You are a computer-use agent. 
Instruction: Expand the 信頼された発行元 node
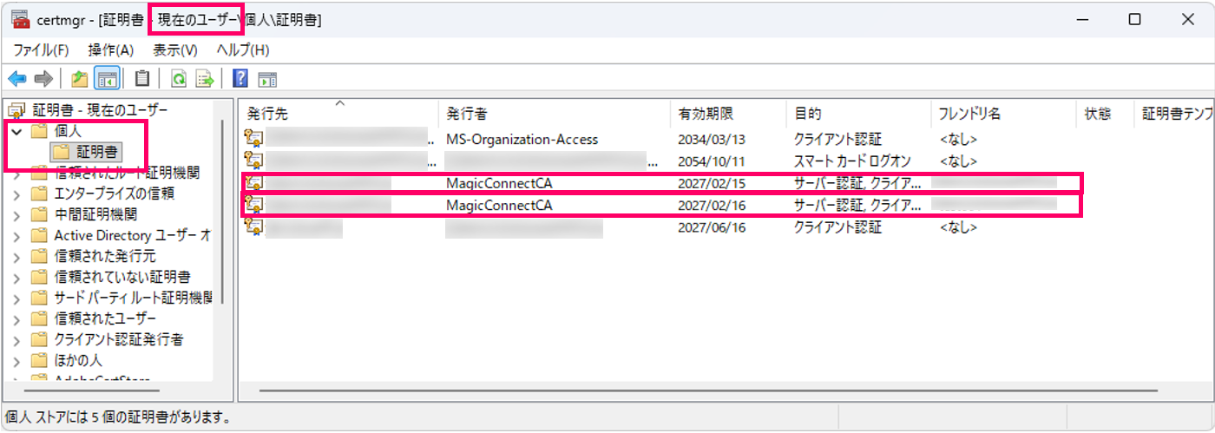click(x=16, y=256)
